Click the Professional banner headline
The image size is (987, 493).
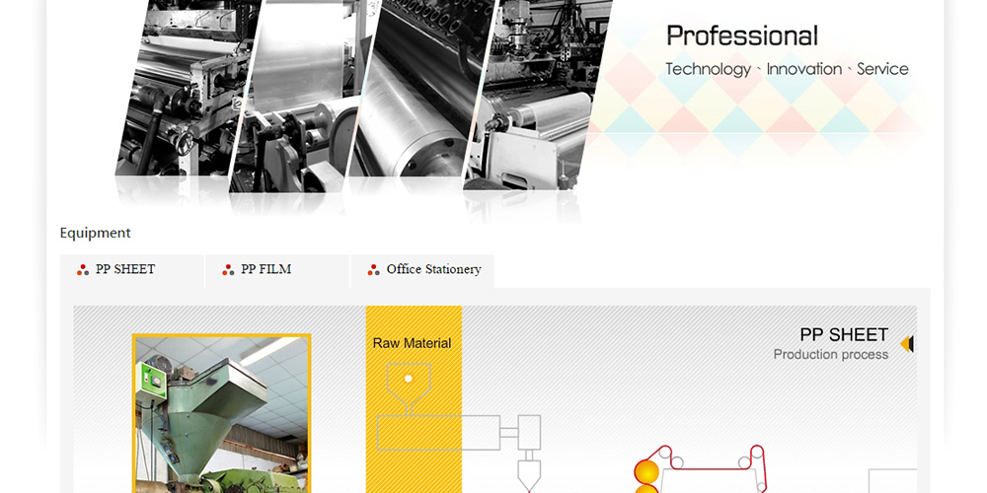pos(742,35)
